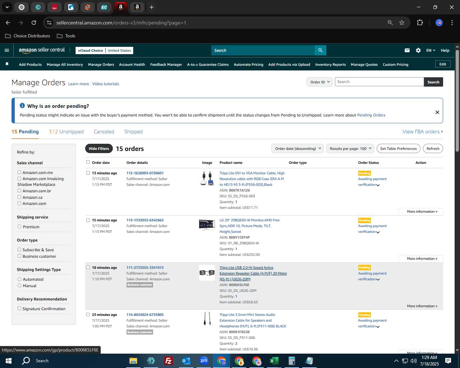
Task: Open Excel from the taskbar
Action: [274, 361]
